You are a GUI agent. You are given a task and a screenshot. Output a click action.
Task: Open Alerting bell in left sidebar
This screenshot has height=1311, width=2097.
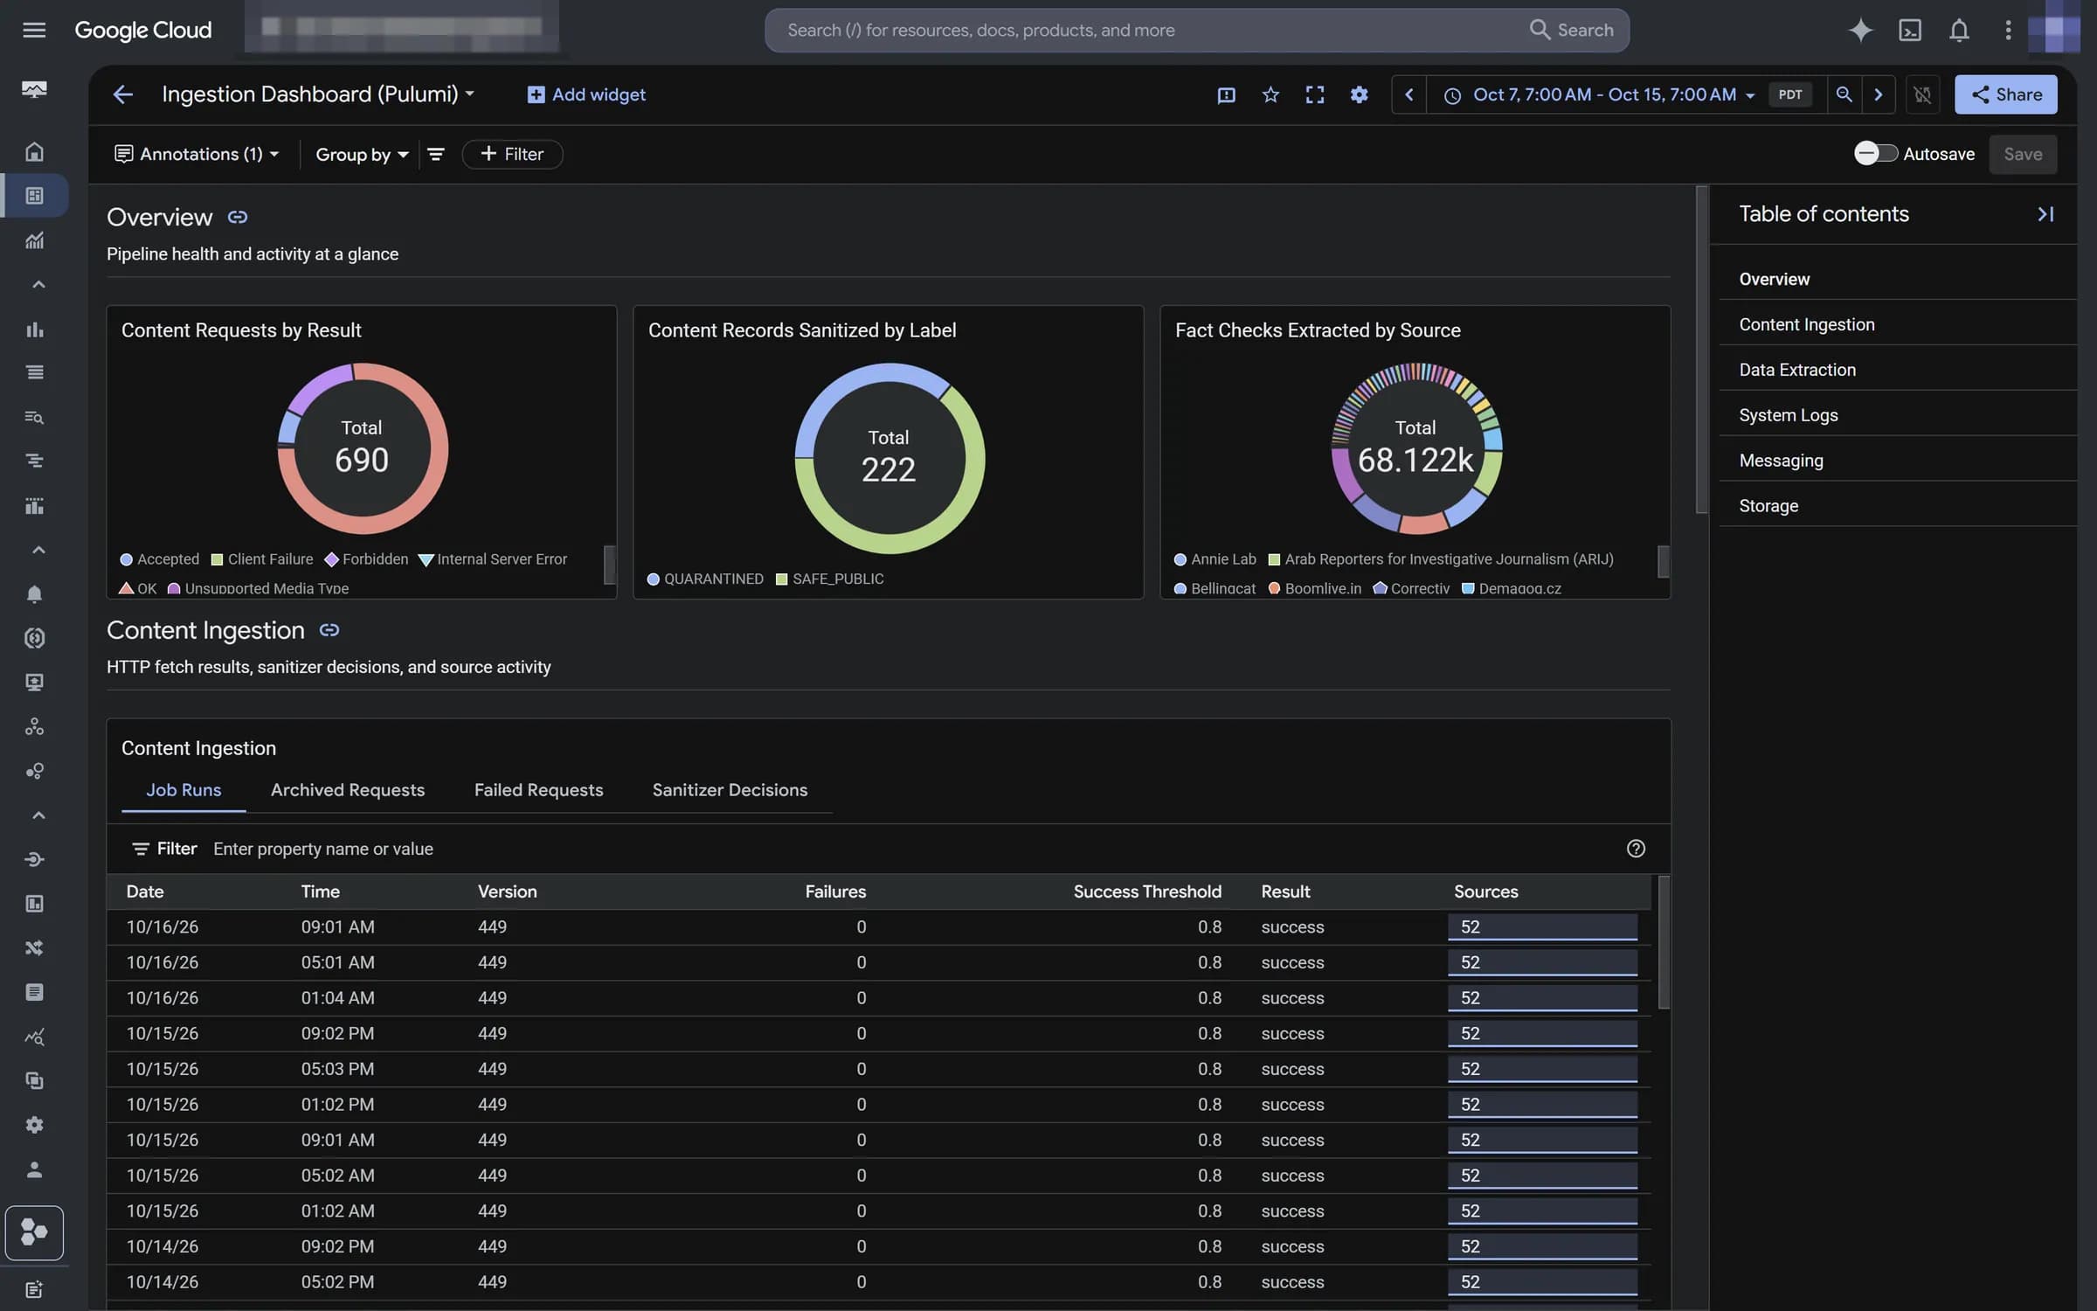(34, 594)
